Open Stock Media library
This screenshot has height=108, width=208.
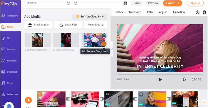38,25
